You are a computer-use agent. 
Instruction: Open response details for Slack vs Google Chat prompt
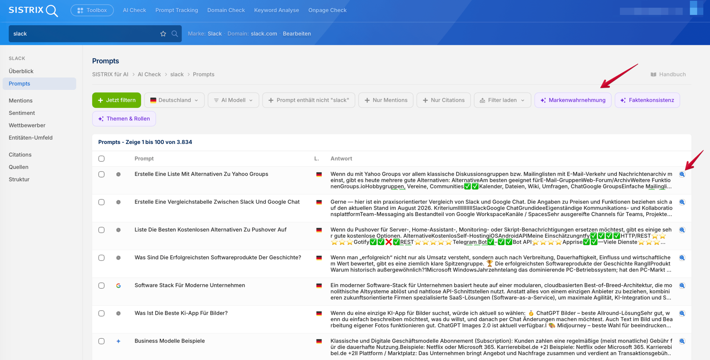[682, 202]
